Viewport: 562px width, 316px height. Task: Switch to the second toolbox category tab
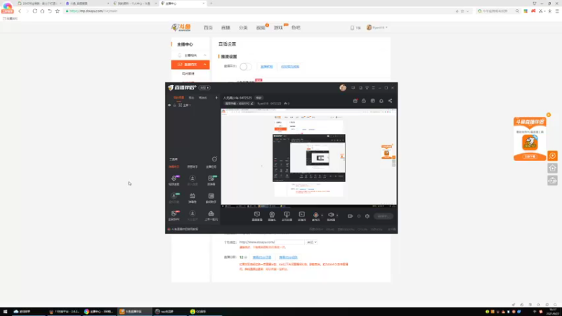tap(192, 167)
